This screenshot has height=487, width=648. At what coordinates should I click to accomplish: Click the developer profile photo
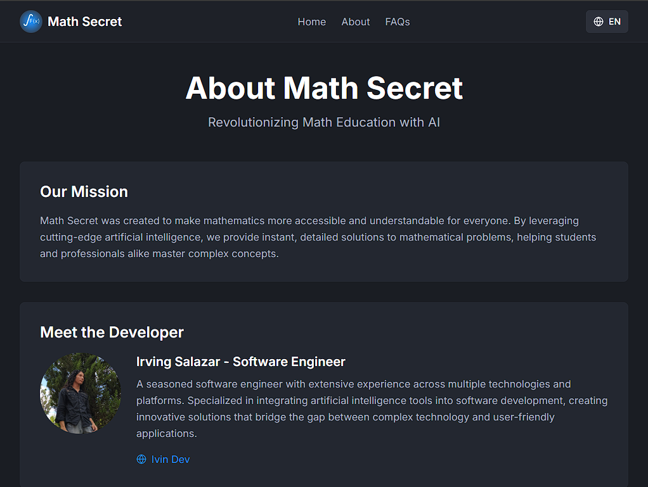point(81,393)
